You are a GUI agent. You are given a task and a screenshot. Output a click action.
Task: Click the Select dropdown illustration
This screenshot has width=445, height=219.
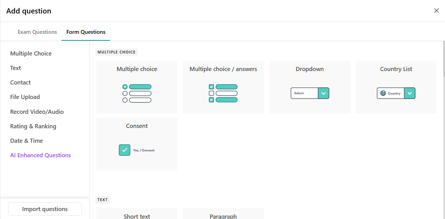(x=310, y=93)
